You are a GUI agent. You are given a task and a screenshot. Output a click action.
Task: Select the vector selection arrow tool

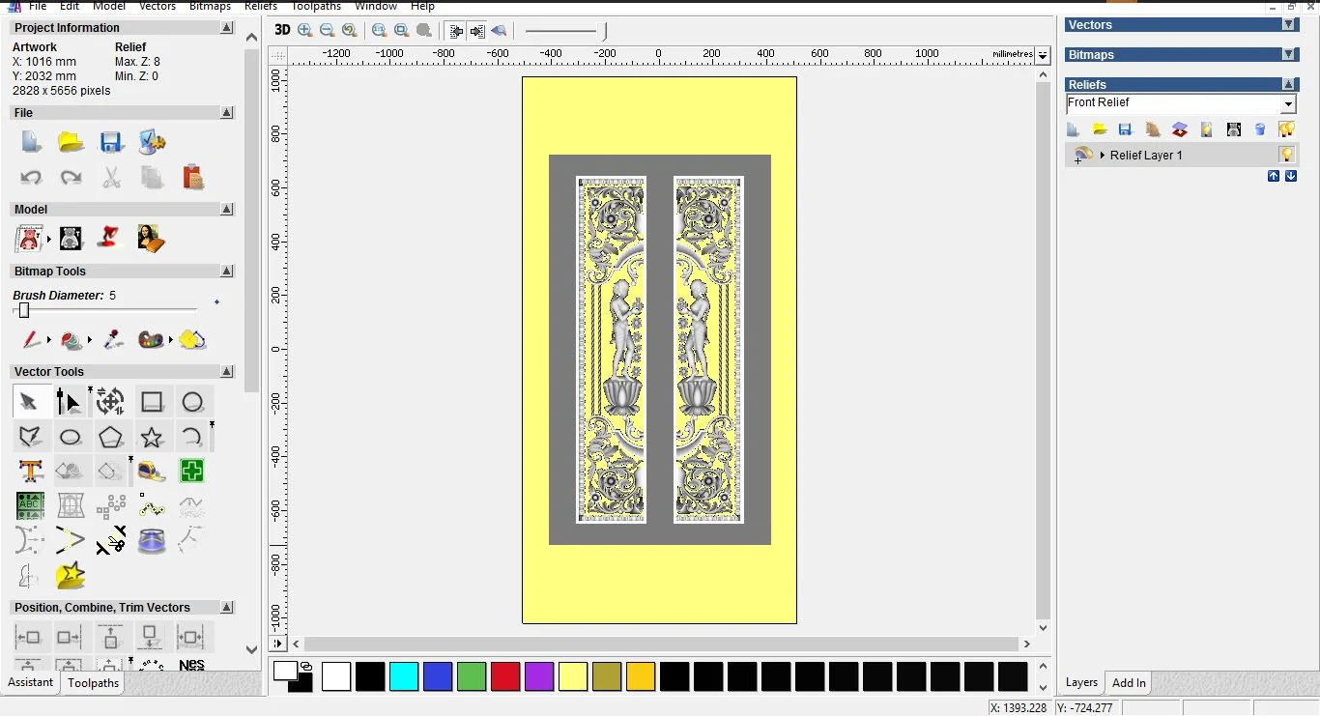pyautogui.click(x=30, y=401)
